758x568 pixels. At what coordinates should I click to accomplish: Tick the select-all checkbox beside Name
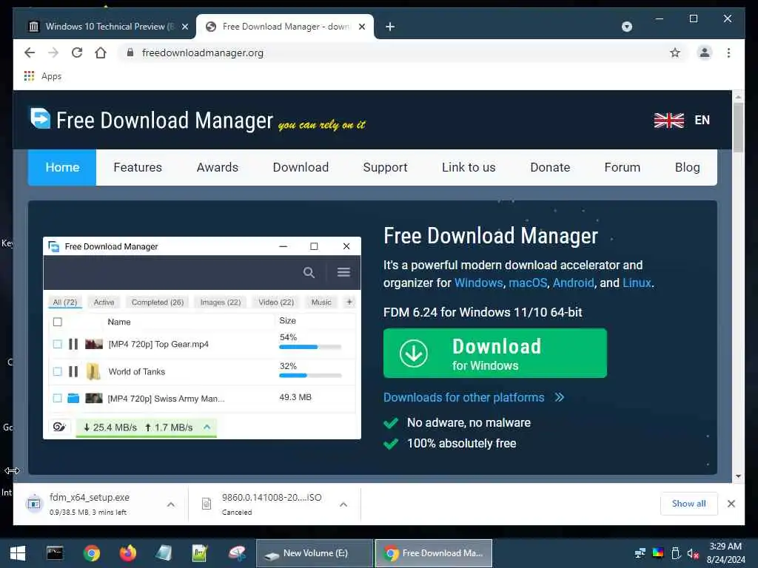[x=58, y=322]
